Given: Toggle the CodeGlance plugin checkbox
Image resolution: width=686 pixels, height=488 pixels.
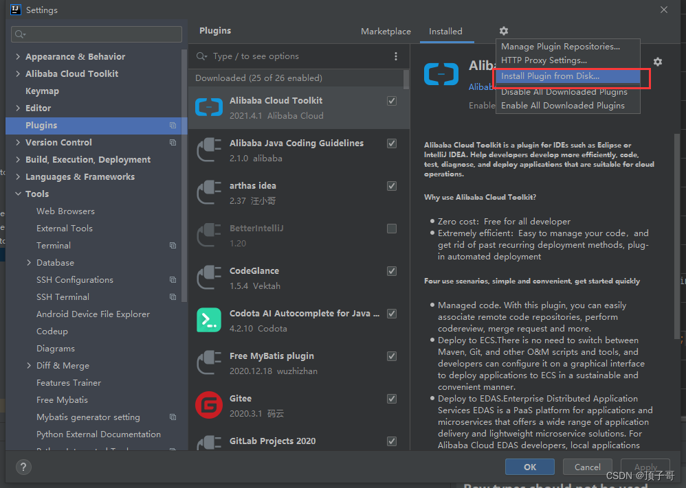Looking at the screenshot, I should pyautogui.click(x=392, y=271).
